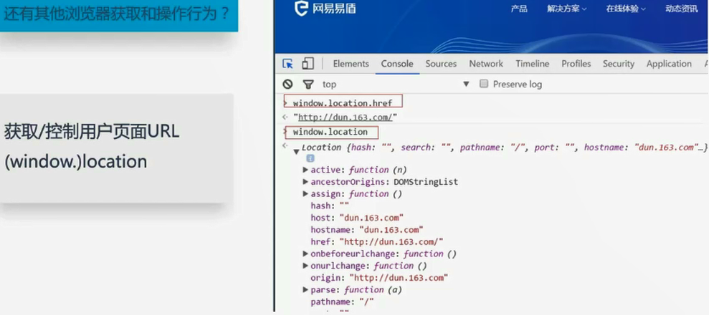Screen dimensions: 709x315
Task: Click the top execution context label
Action: point(329,84)
